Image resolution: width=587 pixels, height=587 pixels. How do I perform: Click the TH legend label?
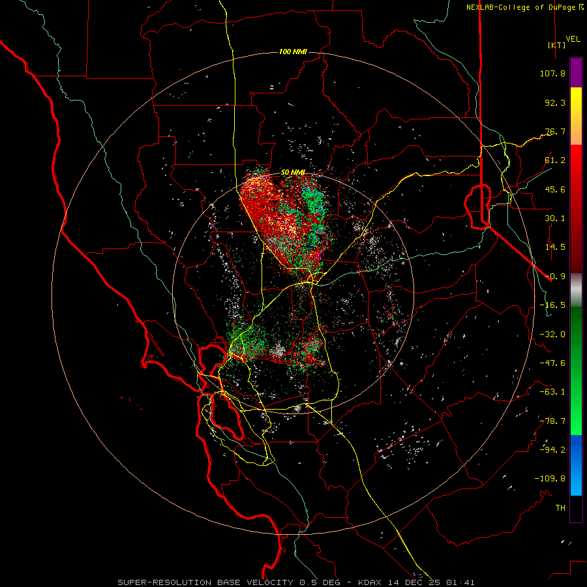pyautogui.click(x=560, y=508)
